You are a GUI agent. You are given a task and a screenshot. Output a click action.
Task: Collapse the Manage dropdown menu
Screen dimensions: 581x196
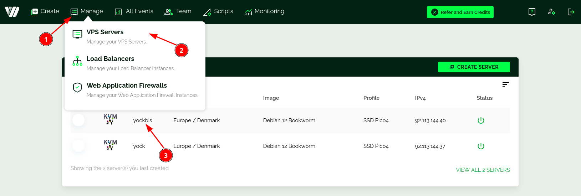point(87,11)
